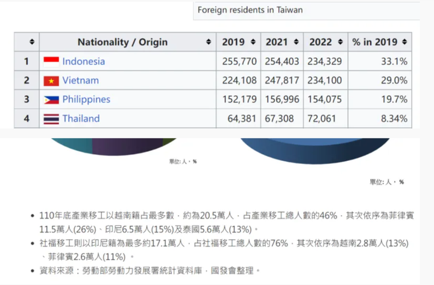Screen dimensions: 434x285
Task: Open the Vietnam link
Action: pos(81,80)
